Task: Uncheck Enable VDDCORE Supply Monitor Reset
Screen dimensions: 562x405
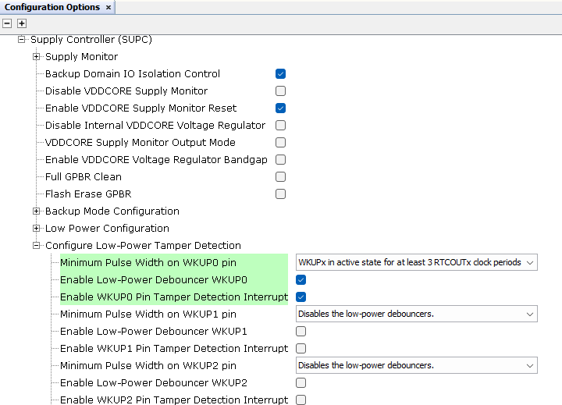Action: point(280,108)
